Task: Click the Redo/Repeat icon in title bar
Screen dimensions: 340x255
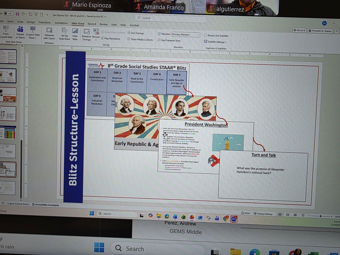Action: pyautogui.click(x=30, y=14)
